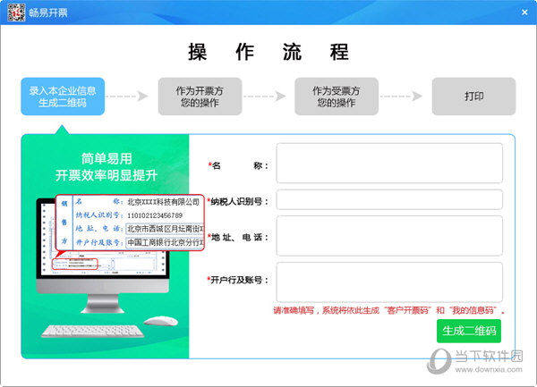The image size is (537, 387).
Task: Focus the 地址、电话 input field
Action: tap(389, 236)
